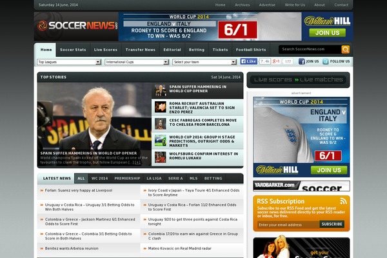
Task: Select the WC 2014 news tab
Action: [x=99, y=178]
